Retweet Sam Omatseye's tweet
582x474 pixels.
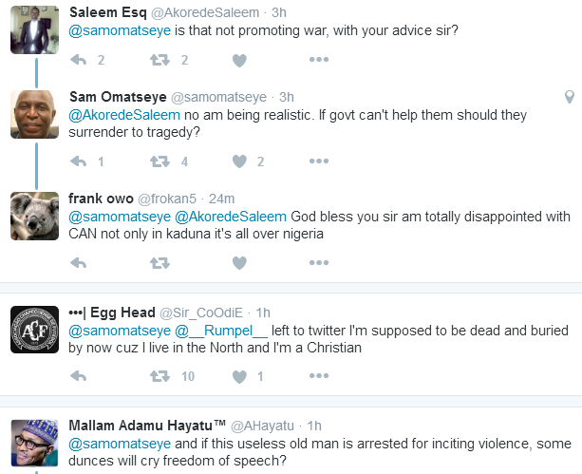coord(159,161)
